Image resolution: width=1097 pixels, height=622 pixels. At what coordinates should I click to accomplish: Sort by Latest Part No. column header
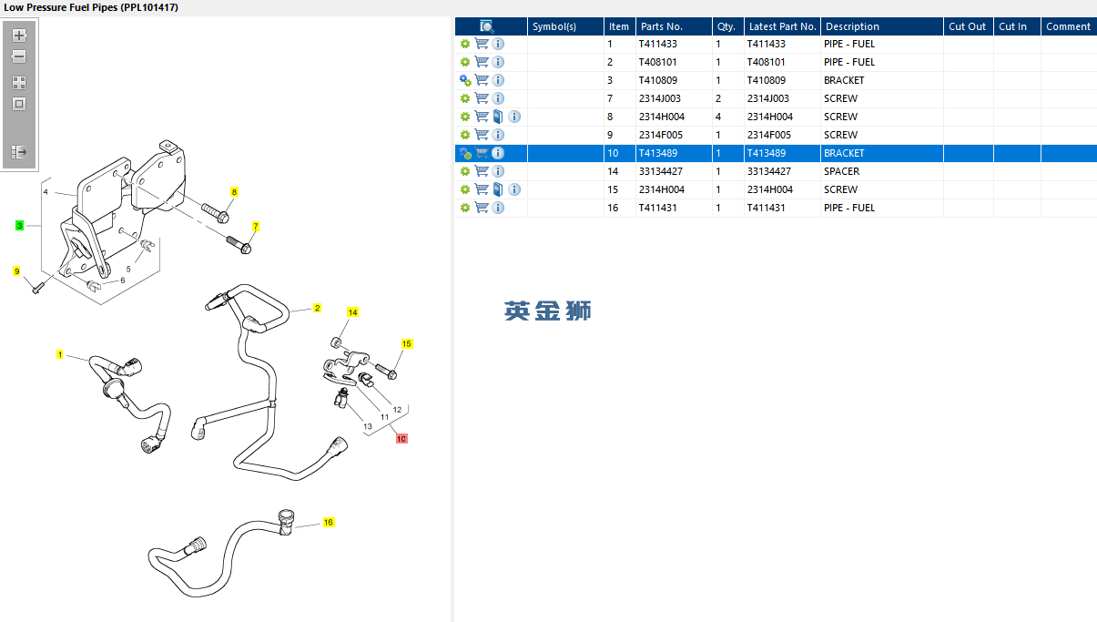(782, 26)
